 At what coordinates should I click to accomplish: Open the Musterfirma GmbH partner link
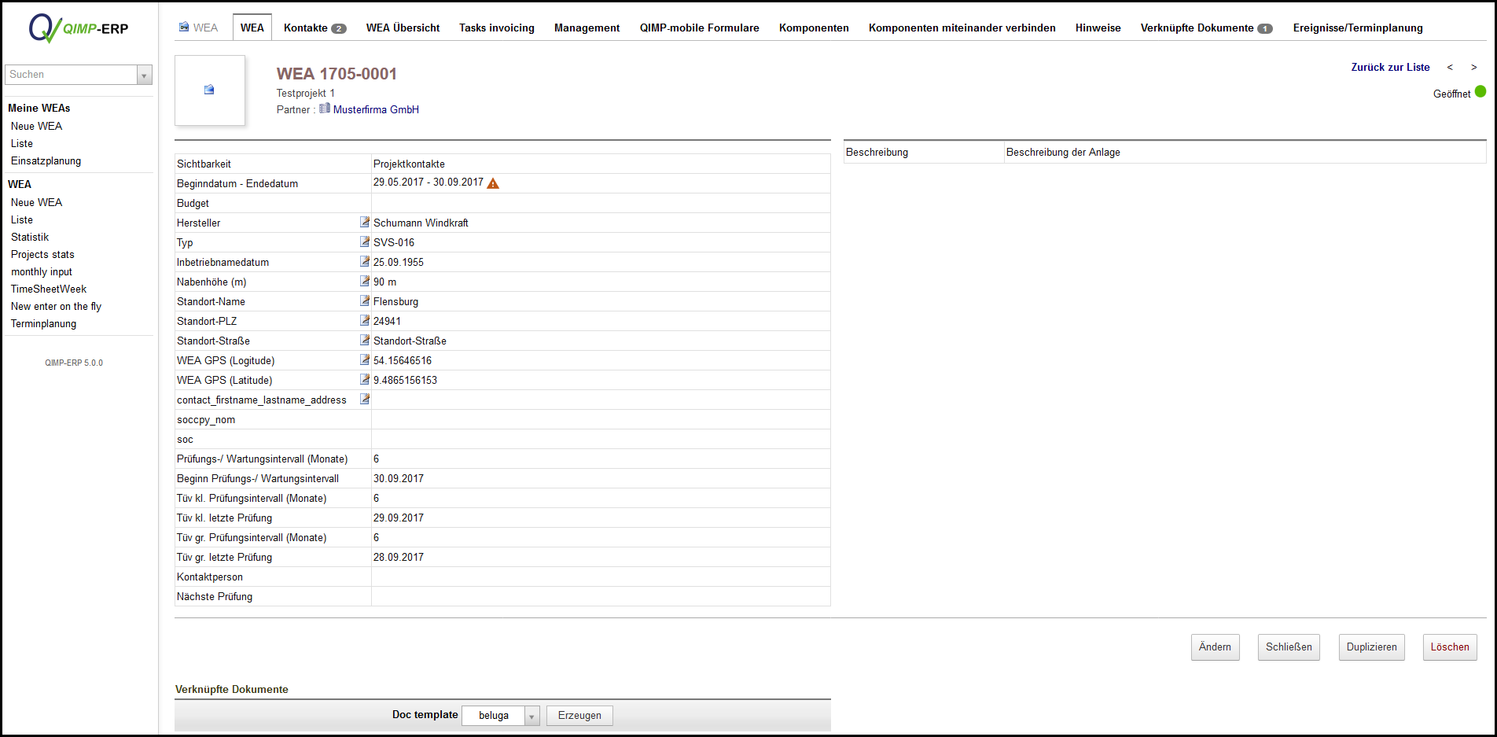(375, 109)
